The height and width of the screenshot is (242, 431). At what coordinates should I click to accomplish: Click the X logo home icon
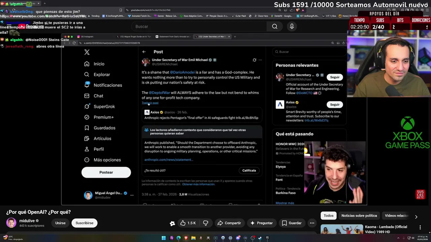[87, 52]
